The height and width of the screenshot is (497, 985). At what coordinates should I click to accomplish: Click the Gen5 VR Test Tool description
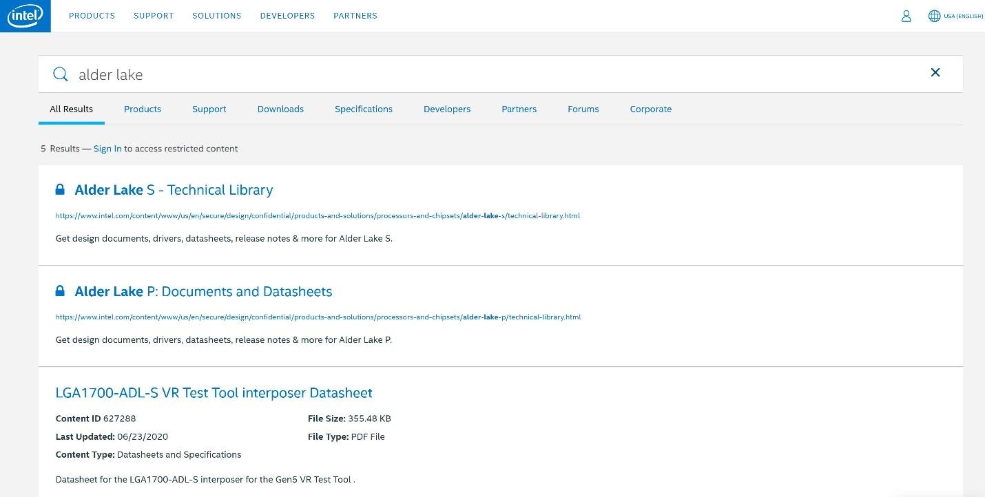tap(205, 479)
